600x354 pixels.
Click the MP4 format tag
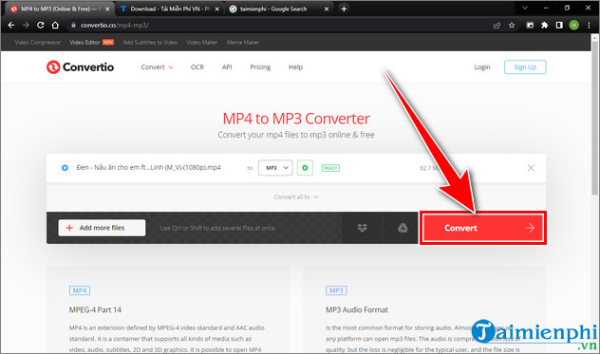[x=80, y=290]
